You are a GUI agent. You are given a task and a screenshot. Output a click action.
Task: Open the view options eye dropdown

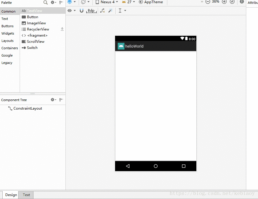[72, 11]
